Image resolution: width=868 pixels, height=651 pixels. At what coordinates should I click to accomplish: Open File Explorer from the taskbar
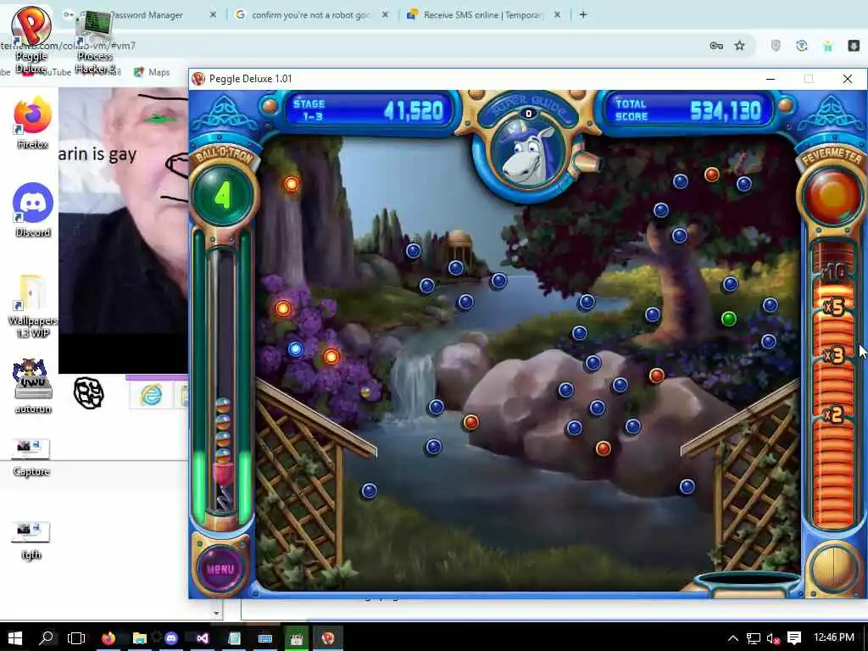[x=140, y=637]
